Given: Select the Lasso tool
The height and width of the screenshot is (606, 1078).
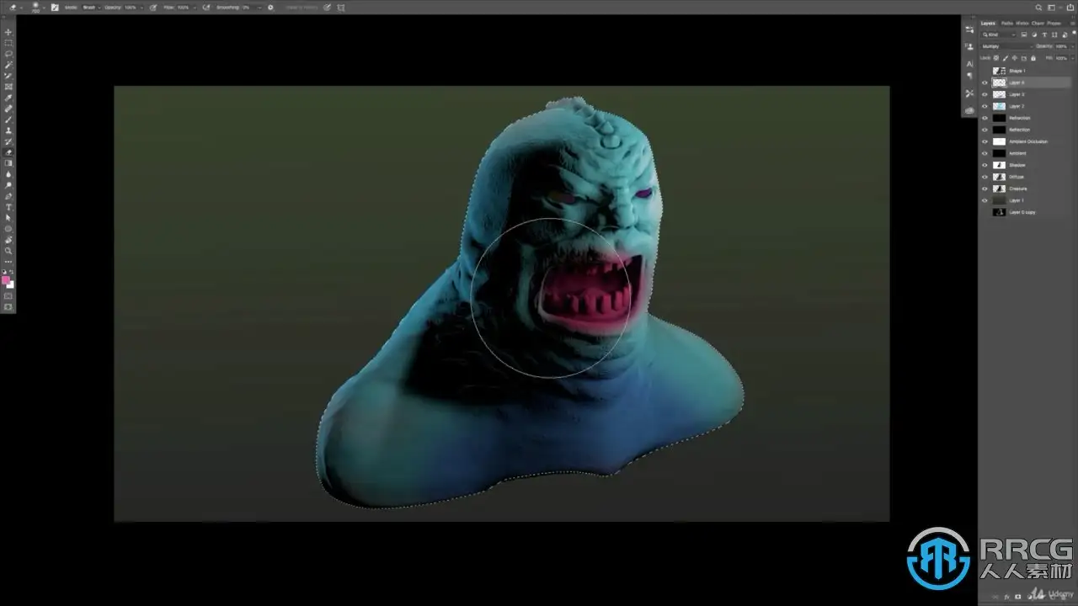Looking at the screenshot, I should click(x=8, y=54).
